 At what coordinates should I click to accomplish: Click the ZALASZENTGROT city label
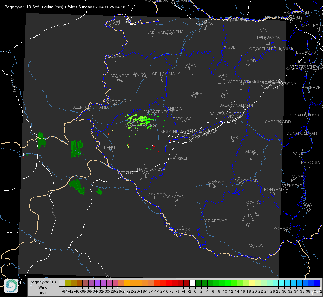click(160, 112)
